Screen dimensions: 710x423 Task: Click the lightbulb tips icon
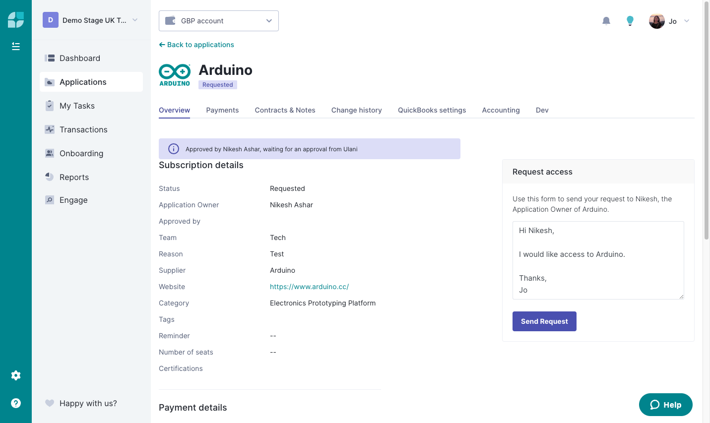click(630, 21)
